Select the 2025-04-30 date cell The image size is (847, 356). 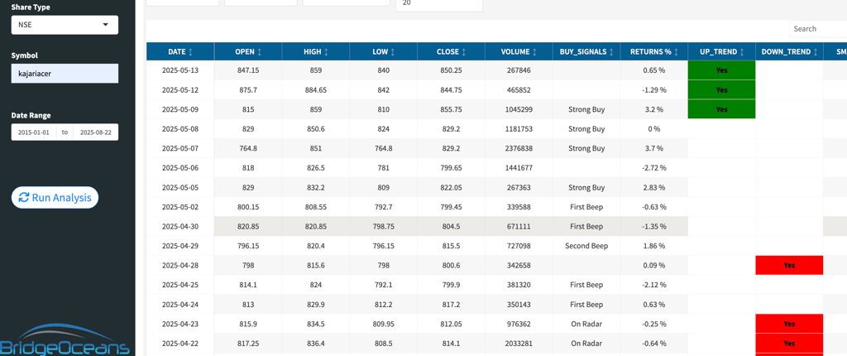pos(180,226)
